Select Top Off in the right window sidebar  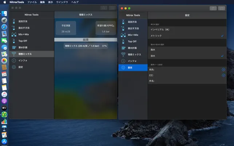133,41
